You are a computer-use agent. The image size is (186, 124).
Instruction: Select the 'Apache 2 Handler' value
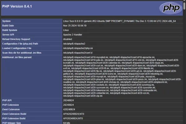(x=73, y=35)
